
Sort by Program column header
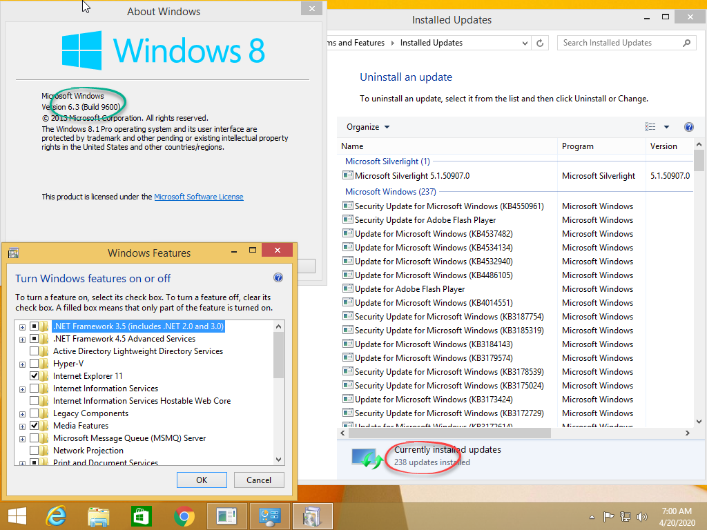click(601, 146)
